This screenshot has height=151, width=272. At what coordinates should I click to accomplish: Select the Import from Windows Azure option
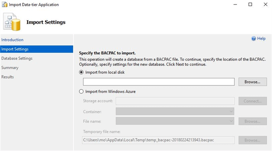click(x=81, y=91)
